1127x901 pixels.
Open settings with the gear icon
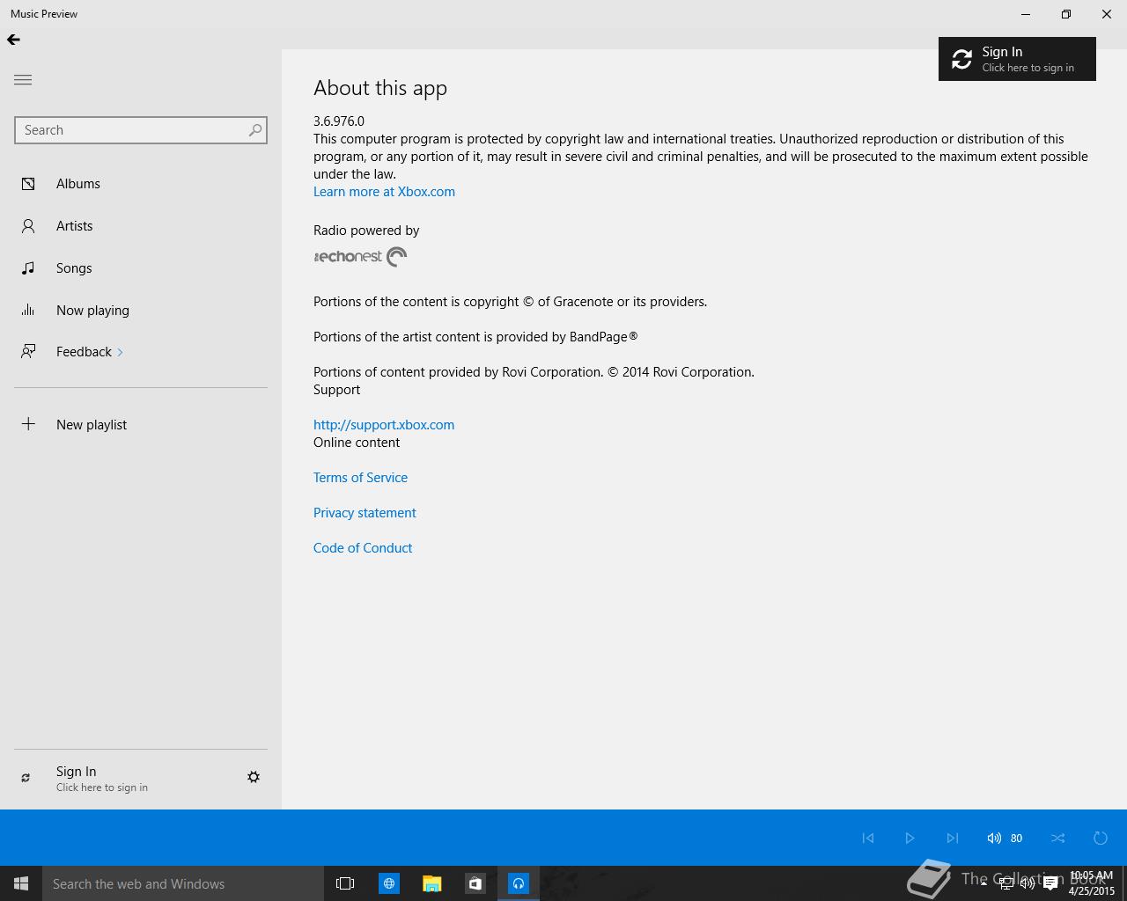(x=254, y=777)
